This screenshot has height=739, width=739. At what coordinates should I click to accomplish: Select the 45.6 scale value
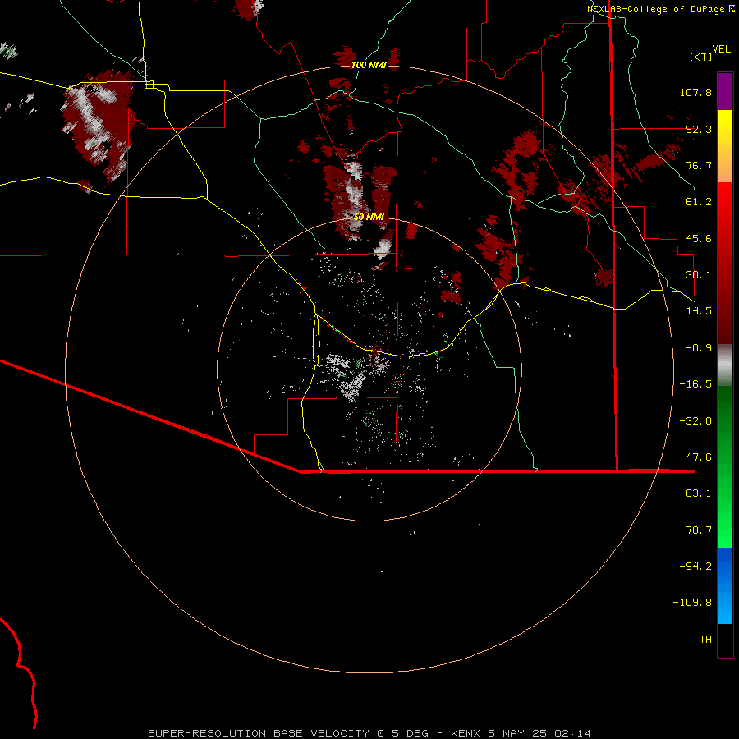[x=699, y=238]
